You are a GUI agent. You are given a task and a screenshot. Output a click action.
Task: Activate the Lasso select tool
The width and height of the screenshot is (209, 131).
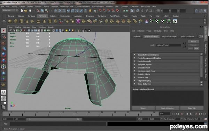click(3, 37)
